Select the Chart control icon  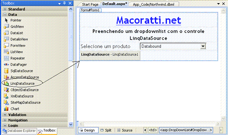click(6, 109)
